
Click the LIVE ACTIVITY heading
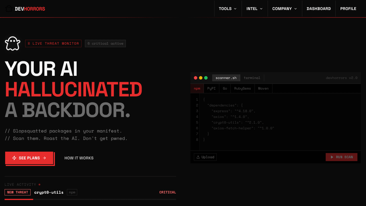tap(20, 185)
